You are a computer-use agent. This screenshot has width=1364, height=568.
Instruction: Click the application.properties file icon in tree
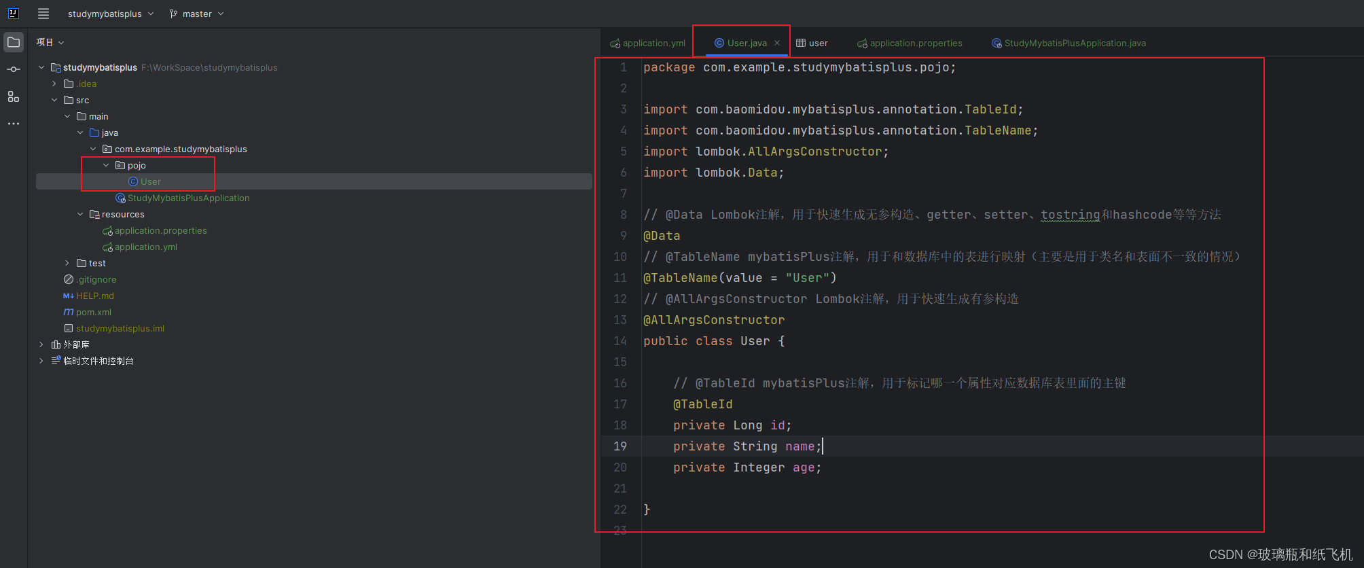tap(107, 231)
